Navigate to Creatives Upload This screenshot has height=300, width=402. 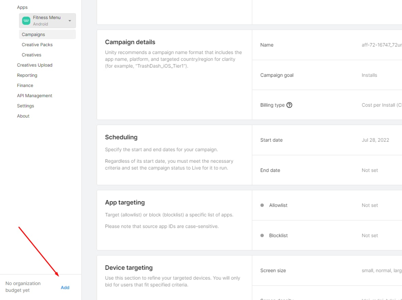pyautogui.click(x=35, y=65)
